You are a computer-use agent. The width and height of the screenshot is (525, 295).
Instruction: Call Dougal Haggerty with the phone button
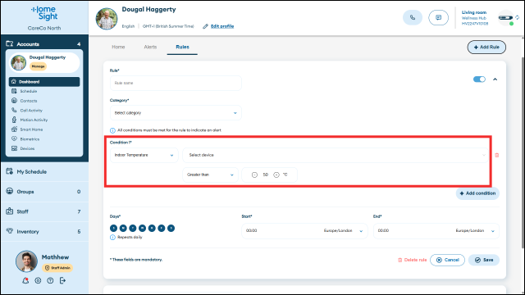click(413, 18)
